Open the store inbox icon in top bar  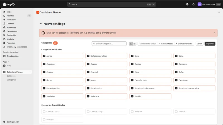pos(187,4)
